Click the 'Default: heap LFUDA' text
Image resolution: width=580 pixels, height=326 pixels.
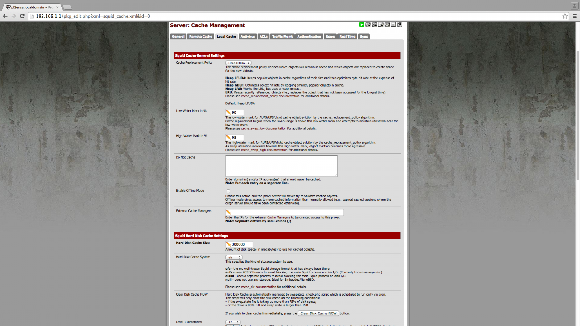tap(240, 104)
